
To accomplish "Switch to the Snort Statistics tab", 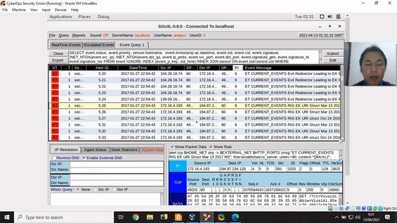I will 124,150.
